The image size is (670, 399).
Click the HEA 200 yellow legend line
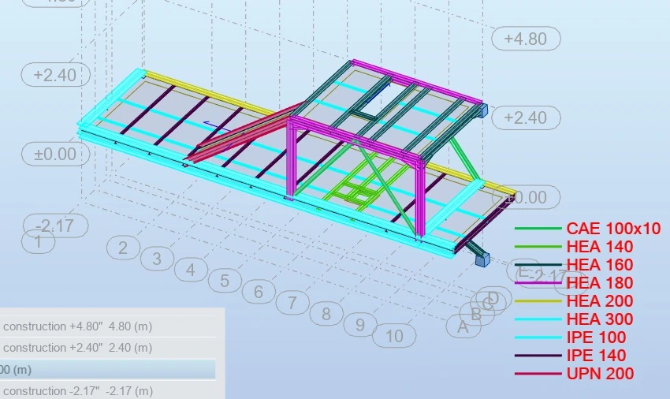[x=538, y=301]
